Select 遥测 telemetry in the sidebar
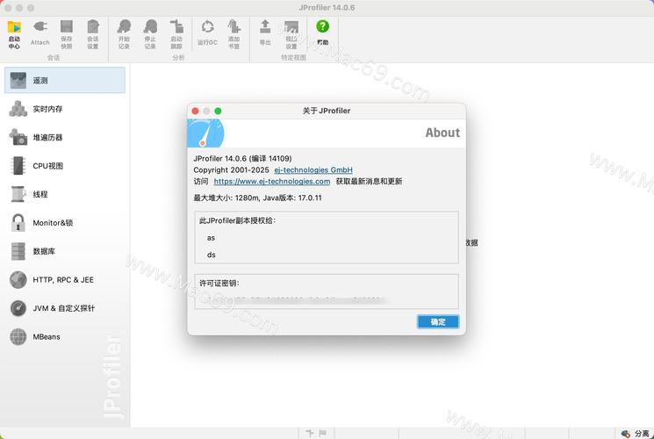This screenshot has height=439, width=654. 65,80
